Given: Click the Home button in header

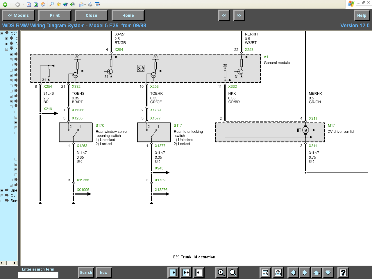Looking at the screenshot, I should pos(128,15).
